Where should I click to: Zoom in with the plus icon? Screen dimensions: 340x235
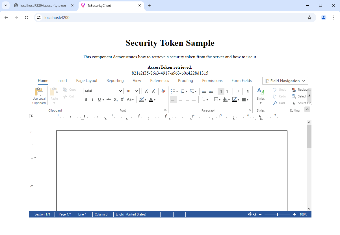tap(294, 214)
